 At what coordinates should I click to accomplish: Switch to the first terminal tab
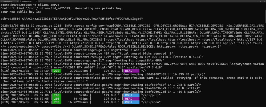(10, 1)
